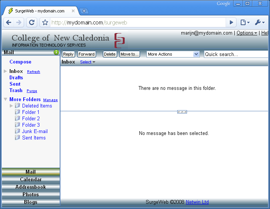Click the browser reload icon
Image resolution: width=270 pixels, height=209 pixels.
32,23
